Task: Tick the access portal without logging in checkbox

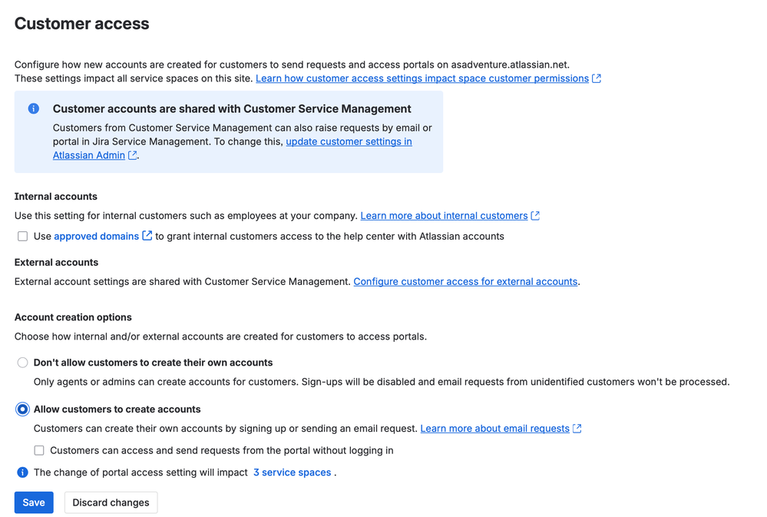Action: pos(39,450)
